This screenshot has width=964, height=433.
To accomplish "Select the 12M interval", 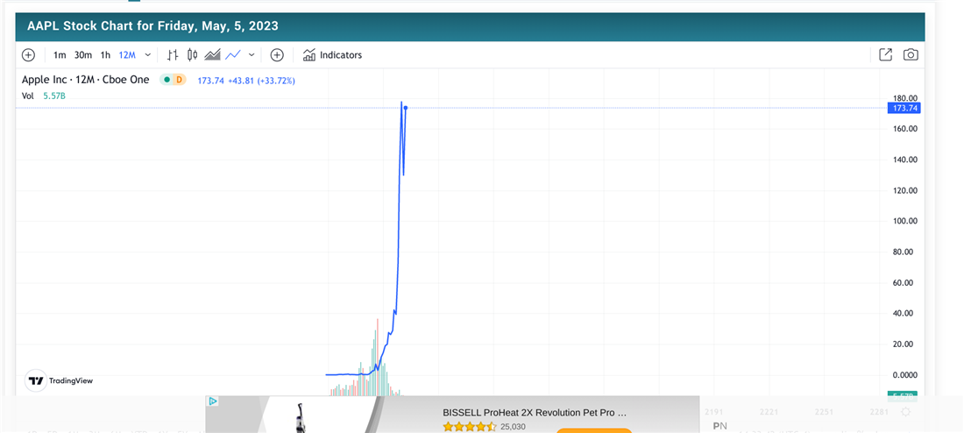I will pyautogui.click(x=127, y=55).
